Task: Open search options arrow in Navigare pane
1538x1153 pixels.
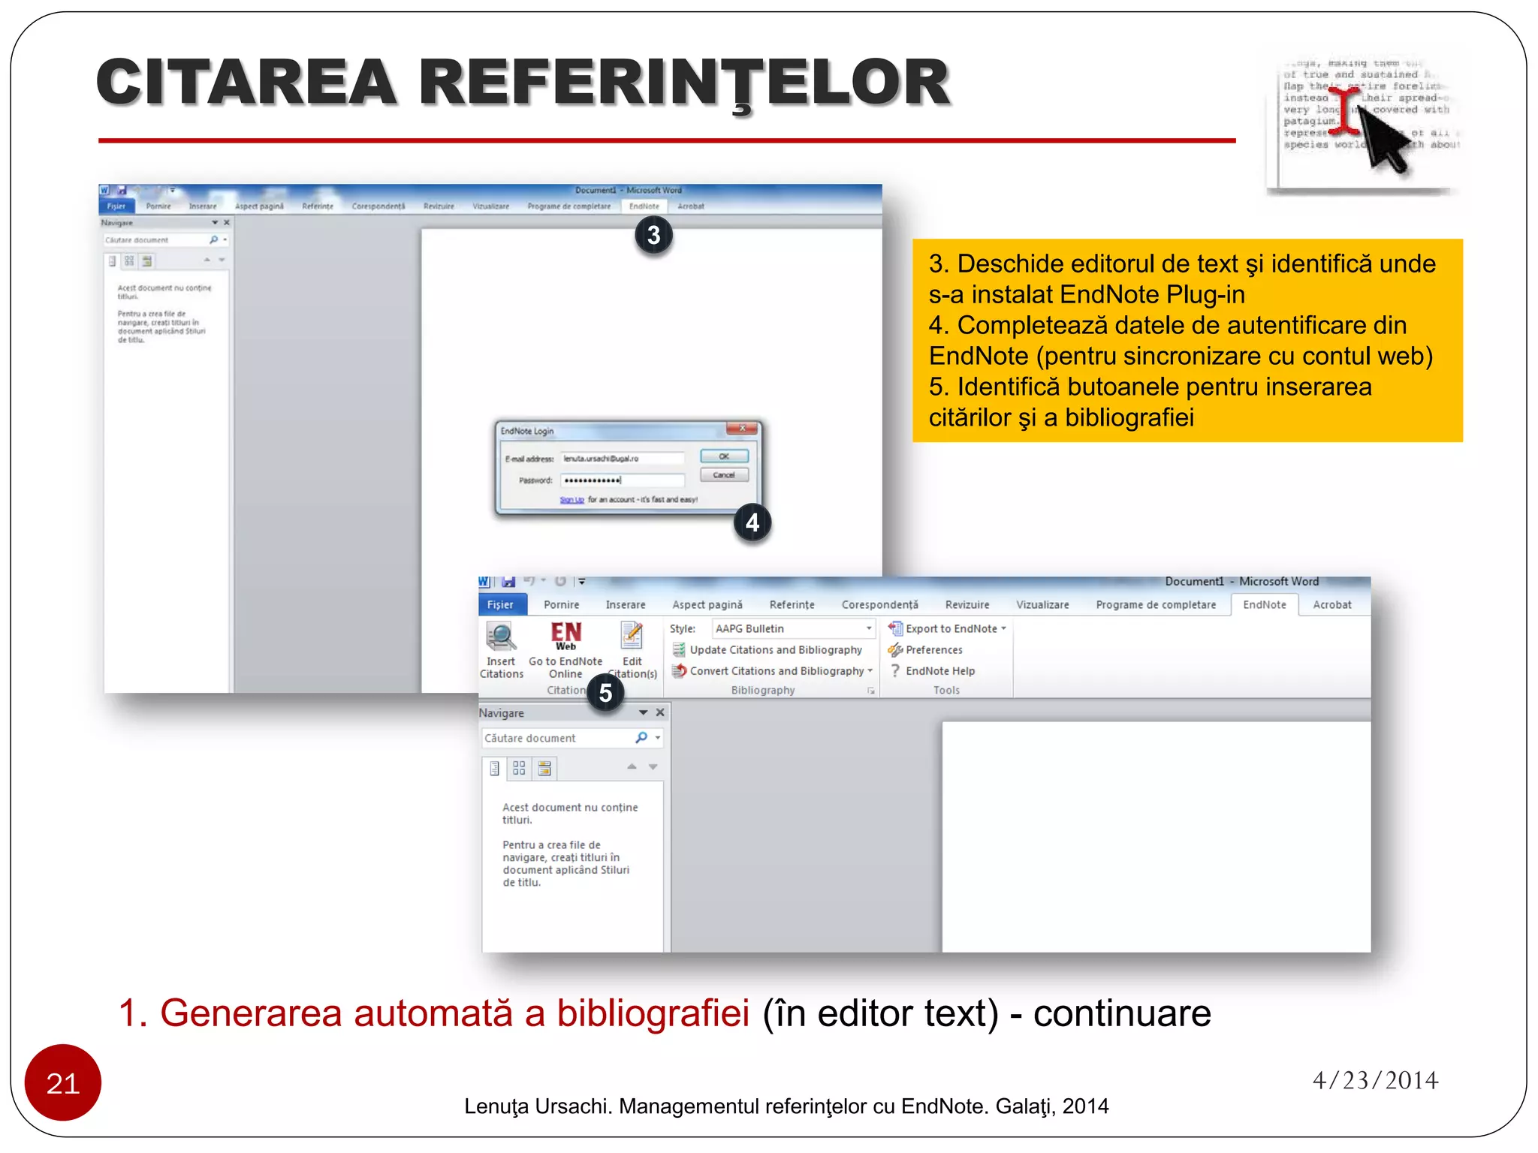Action: [659, 738]
